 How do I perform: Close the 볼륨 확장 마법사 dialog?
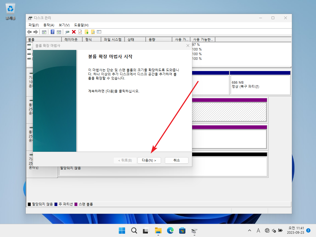188,46
